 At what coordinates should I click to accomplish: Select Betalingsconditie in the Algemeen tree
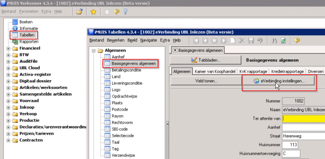[126, 70]
